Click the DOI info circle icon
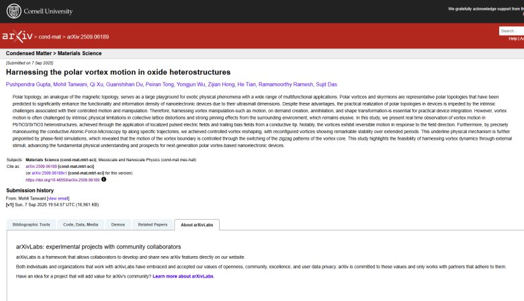The width and height of the screenshot is (524, 301). (103, 179)
